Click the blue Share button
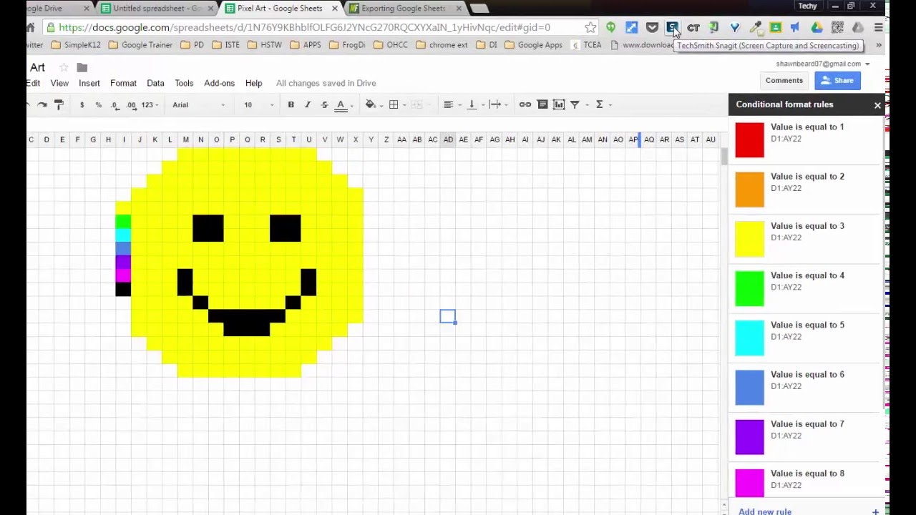This screenshot has height=515, width=916. 837,81
